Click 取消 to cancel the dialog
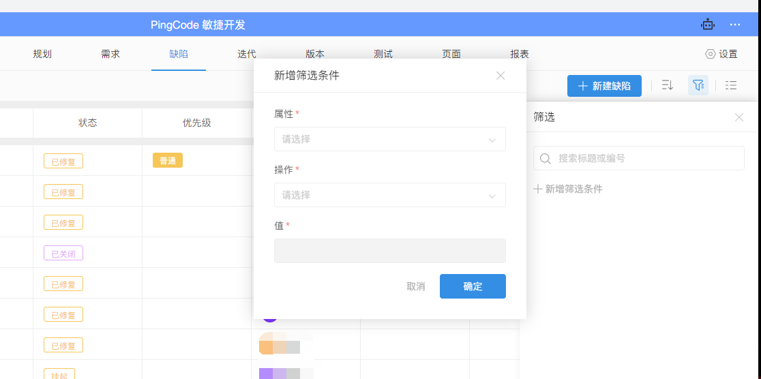 (416, 286)
